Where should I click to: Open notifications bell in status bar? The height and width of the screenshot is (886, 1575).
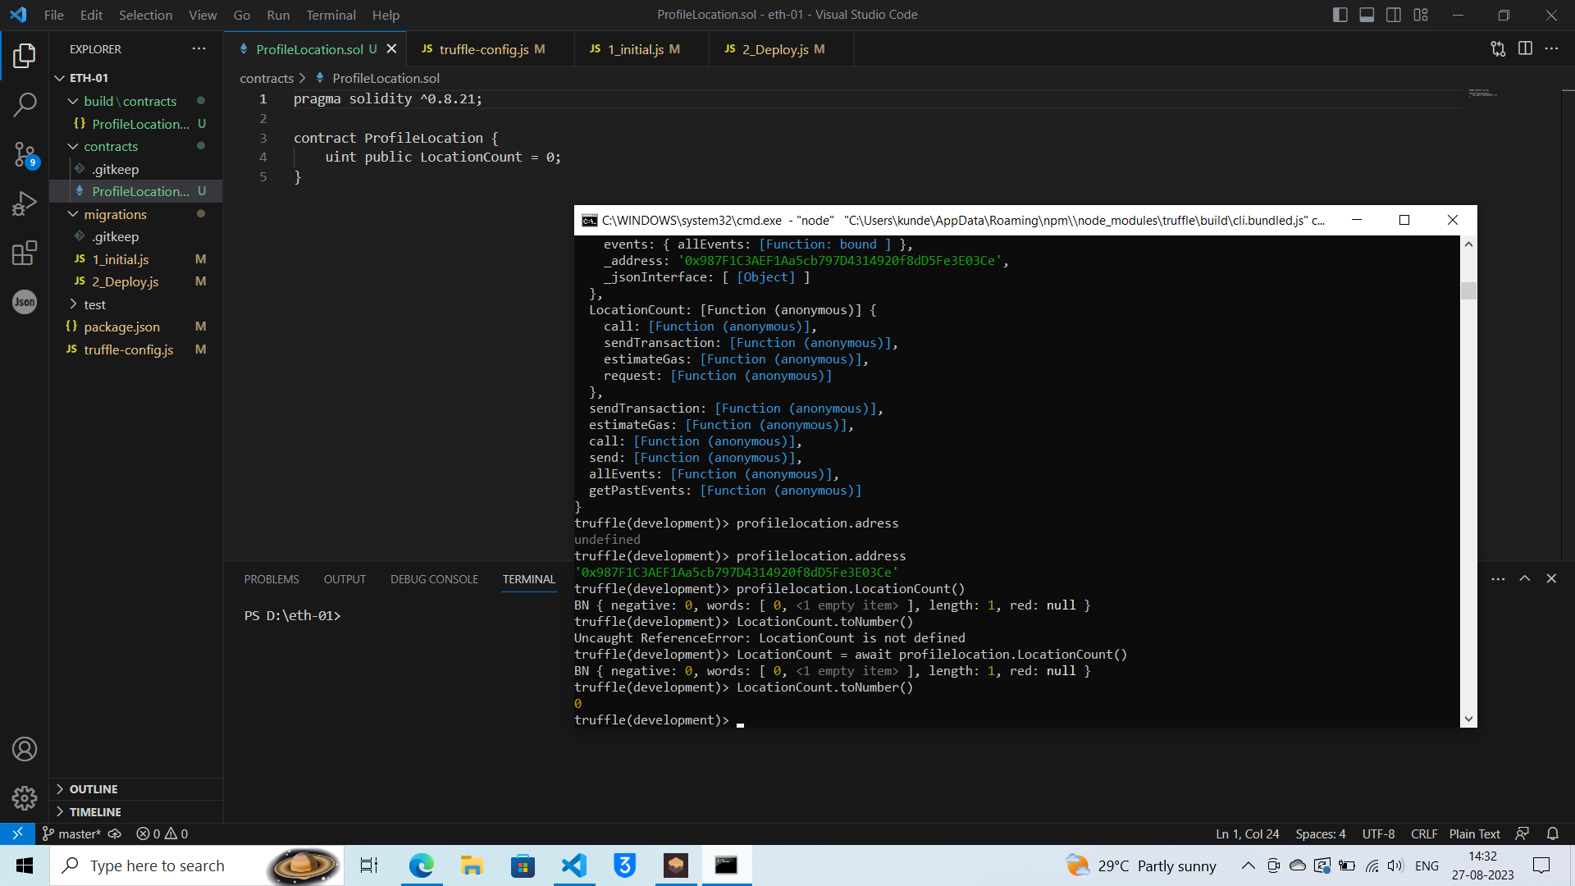tap(1552, 833)
